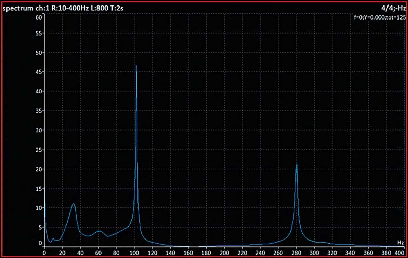Click the '140' label on the frequency axis

point(170,253)
